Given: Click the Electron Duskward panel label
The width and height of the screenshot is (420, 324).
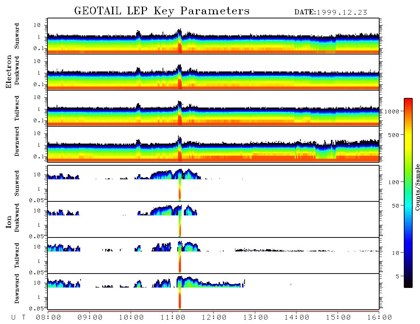Looking at the screenshot, I should coord(17,70).
